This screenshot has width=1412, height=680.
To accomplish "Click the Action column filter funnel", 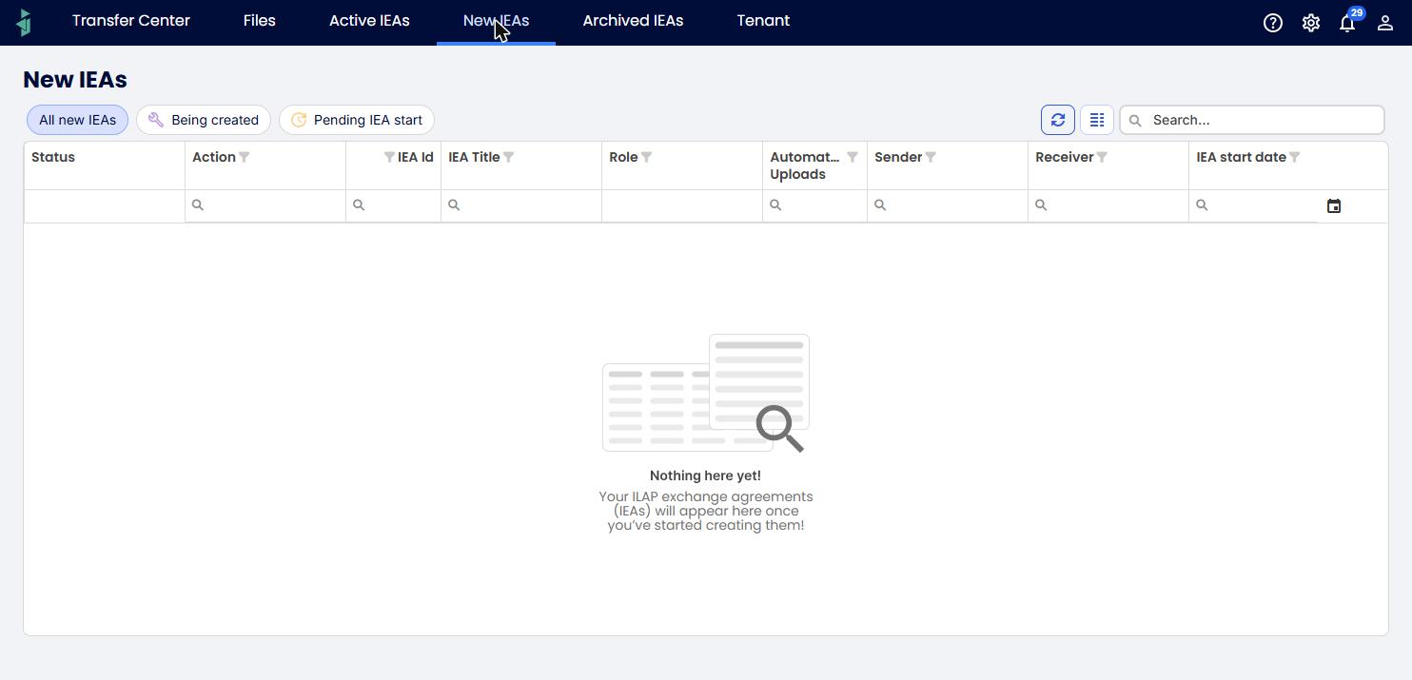I will 245,157.
